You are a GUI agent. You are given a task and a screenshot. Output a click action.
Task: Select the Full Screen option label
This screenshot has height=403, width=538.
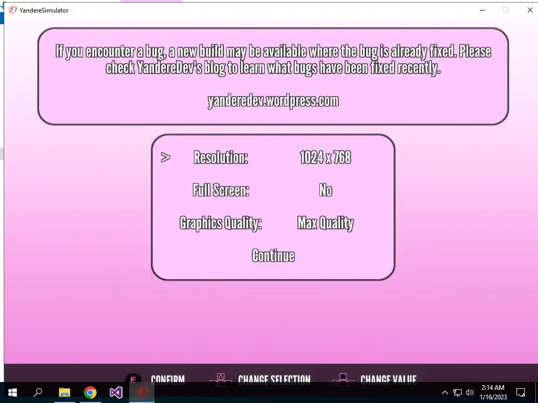(221, 190)
